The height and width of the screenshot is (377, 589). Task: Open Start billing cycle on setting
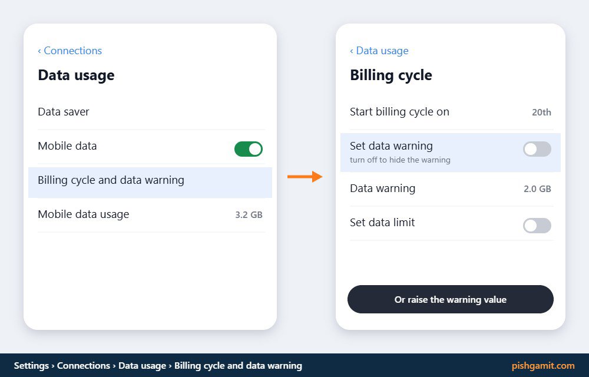click(451, 112)
